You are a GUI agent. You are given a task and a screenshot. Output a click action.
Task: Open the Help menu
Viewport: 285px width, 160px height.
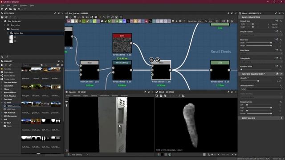32,5
